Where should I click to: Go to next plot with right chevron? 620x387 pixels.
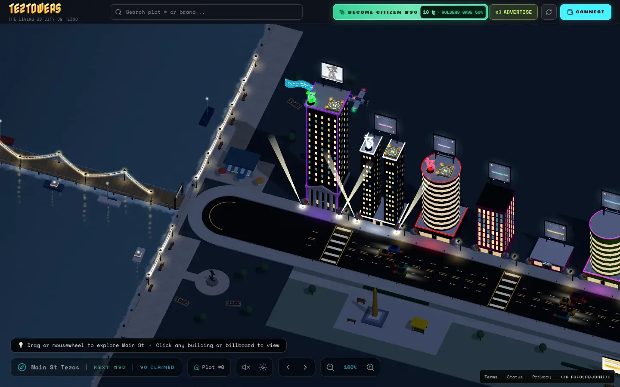click(305, 367)
